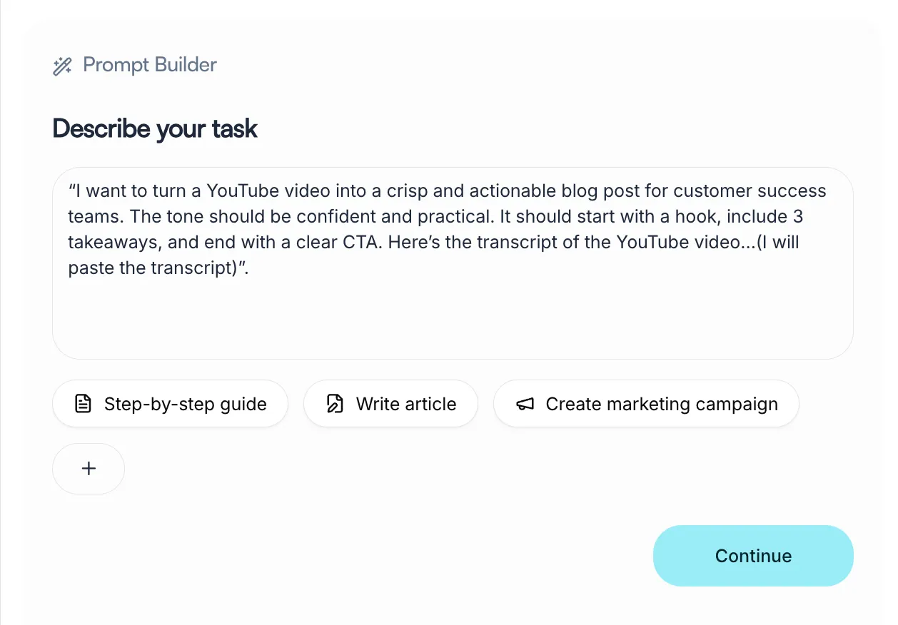Add another suggestion with the plus button

coord(89,469)
